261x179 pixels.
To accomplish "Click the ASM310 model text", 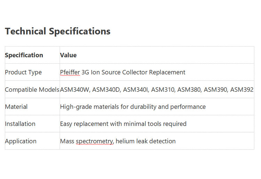I will (x=163, y=89).
